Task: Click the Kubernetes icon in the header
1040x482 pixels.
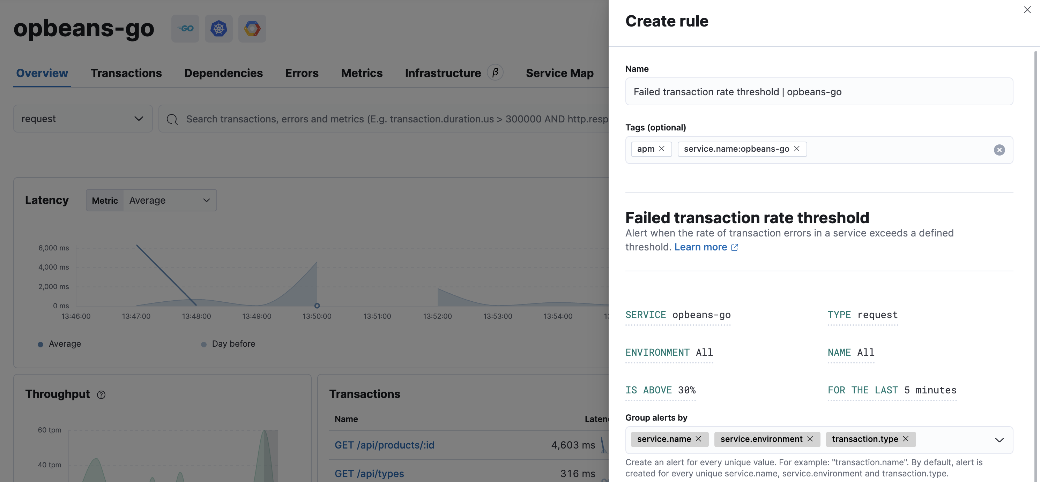Action: coord(218,28)
